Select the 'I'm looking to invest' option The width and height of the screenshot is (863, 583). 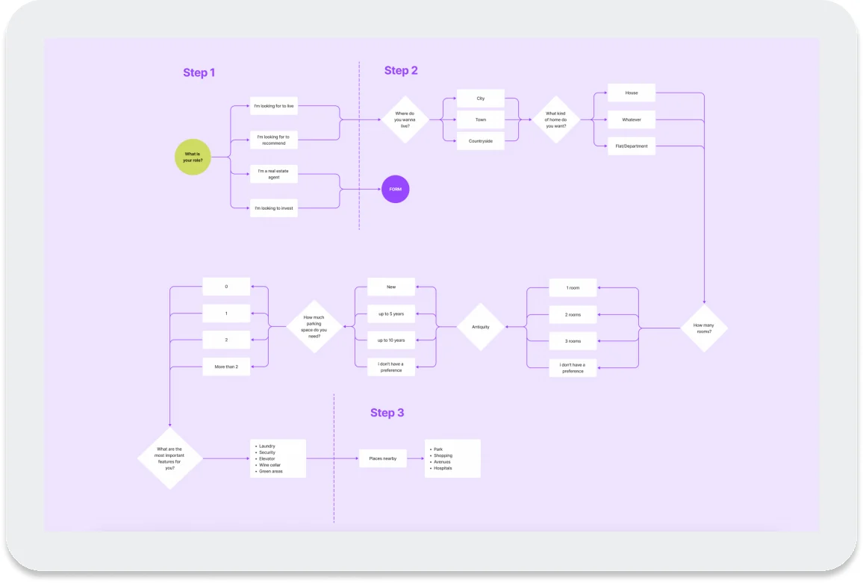(x=273, y=208)
